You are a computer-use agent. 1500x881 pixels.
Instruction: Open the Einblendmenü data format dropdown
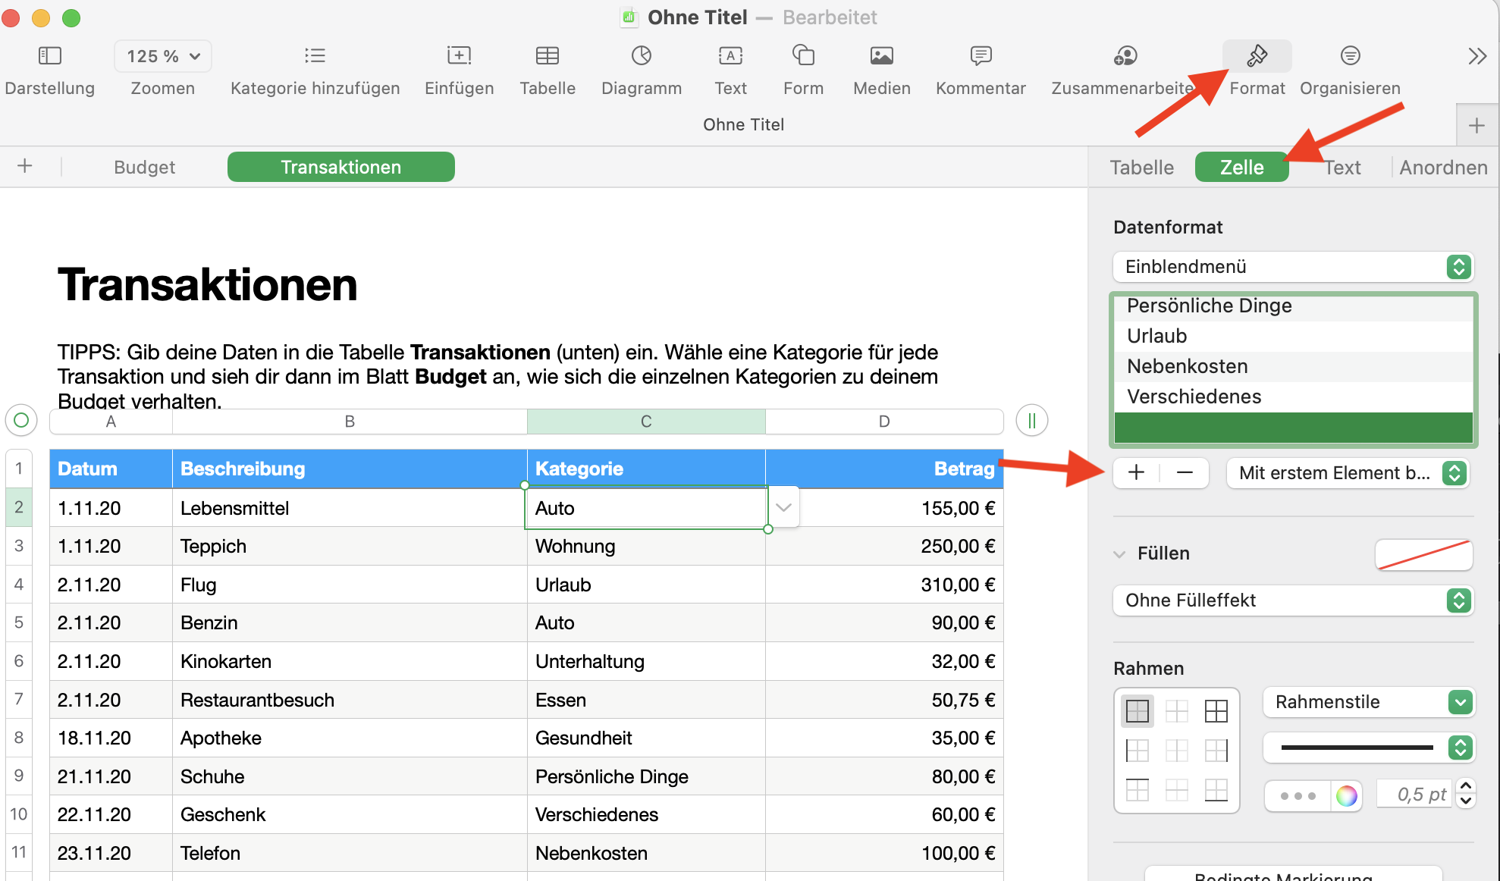(x=1293, y=267)
